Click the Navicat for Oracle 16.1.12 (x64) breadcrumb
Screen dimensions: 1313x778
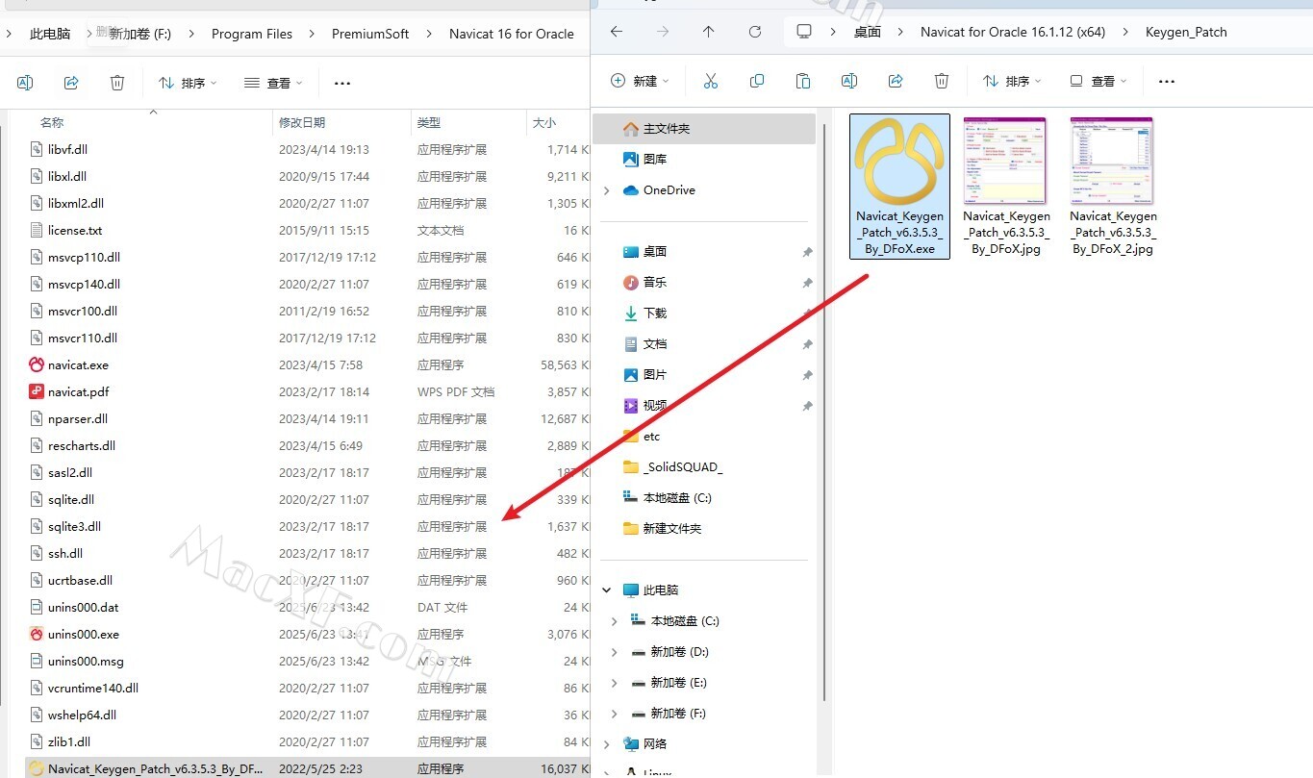point(1013,32)
